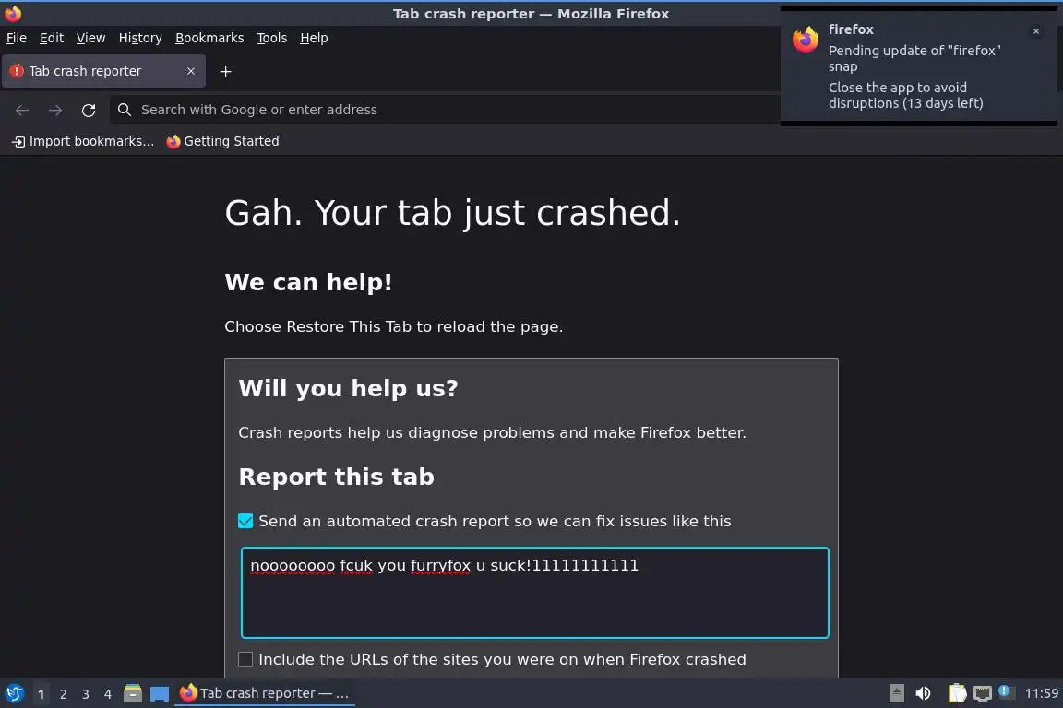This screenshot has height=708, width=1063.
Task: Click inside the crash comment text box
Action: (x=535, y=593)
